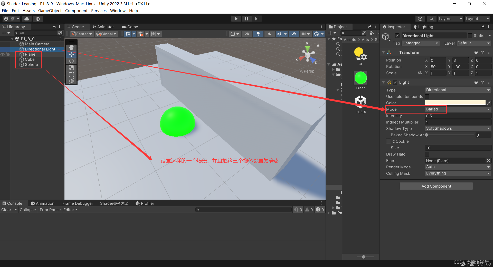493x267 pixels.
Task: Click the search icon in the top toolbar
Action: click(x=431, y=18)
